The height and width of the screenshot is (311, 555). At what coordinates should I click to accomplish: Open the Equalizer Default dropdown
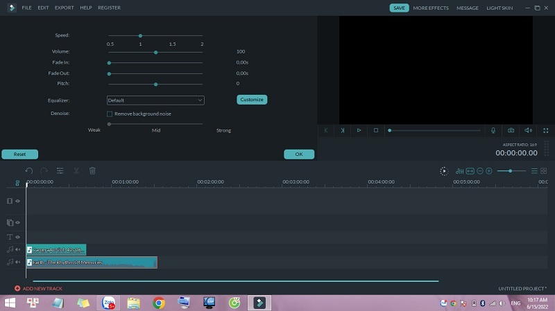[x=155, y=100]
